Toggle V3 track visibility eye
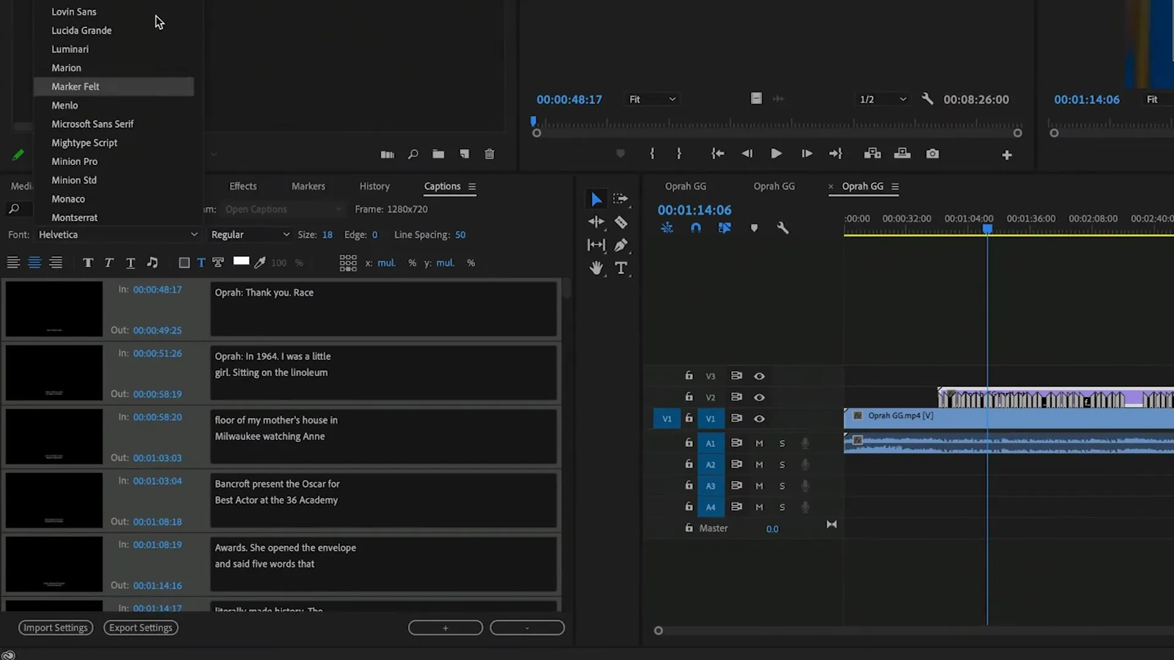 (x=759, y=376)
